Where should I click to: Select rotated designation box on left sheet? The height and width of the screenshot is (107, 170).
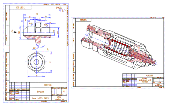coord(20,8)
